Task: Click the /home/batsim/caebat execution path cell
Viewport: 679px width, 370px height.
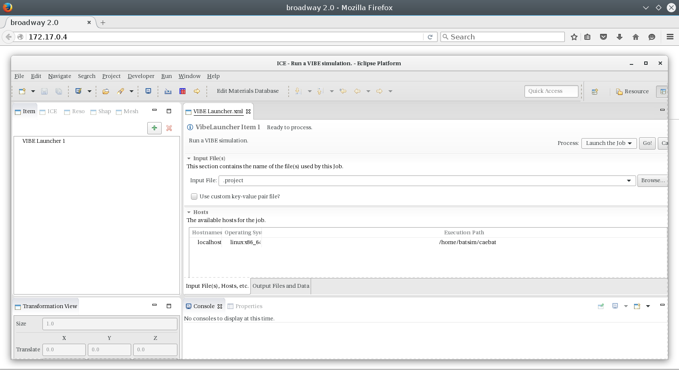Action: click(x=468, y=242)
